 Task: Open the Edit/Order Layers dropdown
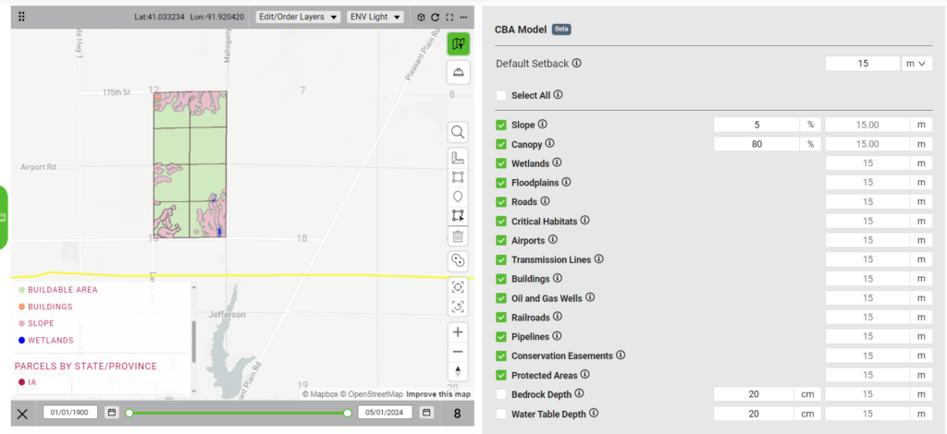coord(298,17)
